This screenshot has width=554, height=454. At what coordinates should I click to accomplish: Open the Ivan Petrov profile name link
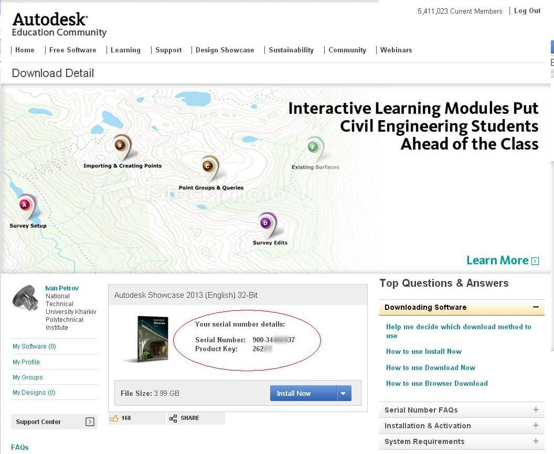coord(62,288)
